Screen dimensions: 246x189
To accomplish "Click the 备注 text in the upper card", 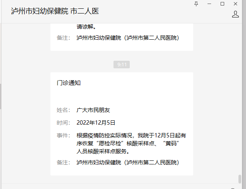I will click(128, 38).
